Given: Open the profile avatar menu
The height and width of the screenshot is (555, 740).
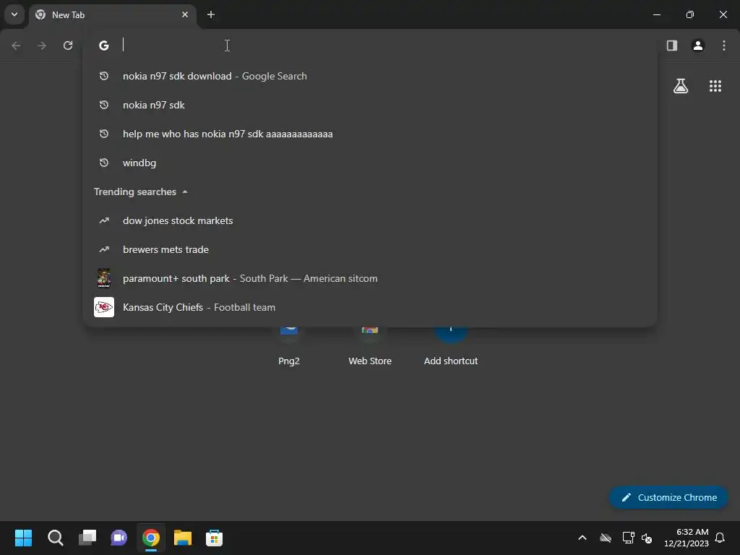Looking at the screenshot, I should 698,46.
